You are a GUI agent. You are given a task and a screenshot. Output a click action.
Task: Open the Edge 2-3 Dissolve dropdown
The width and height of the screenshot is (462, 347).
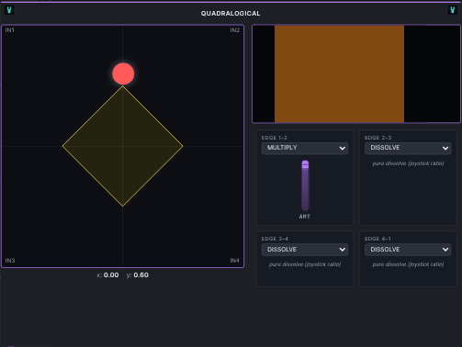pos(408,148)
